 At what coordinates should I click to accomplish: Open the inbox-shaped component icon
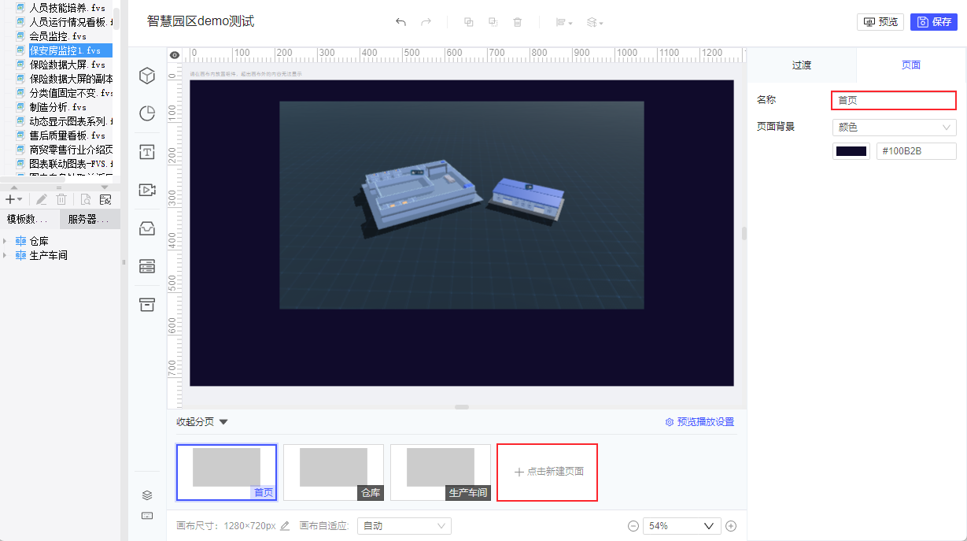coord(147,228)
